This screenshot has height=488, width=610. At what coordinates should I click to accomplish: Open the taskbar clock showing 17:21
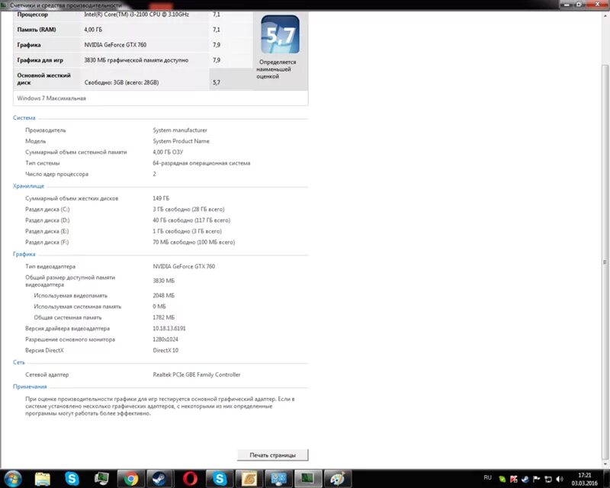pyautogui.click(x=584, y=479)
